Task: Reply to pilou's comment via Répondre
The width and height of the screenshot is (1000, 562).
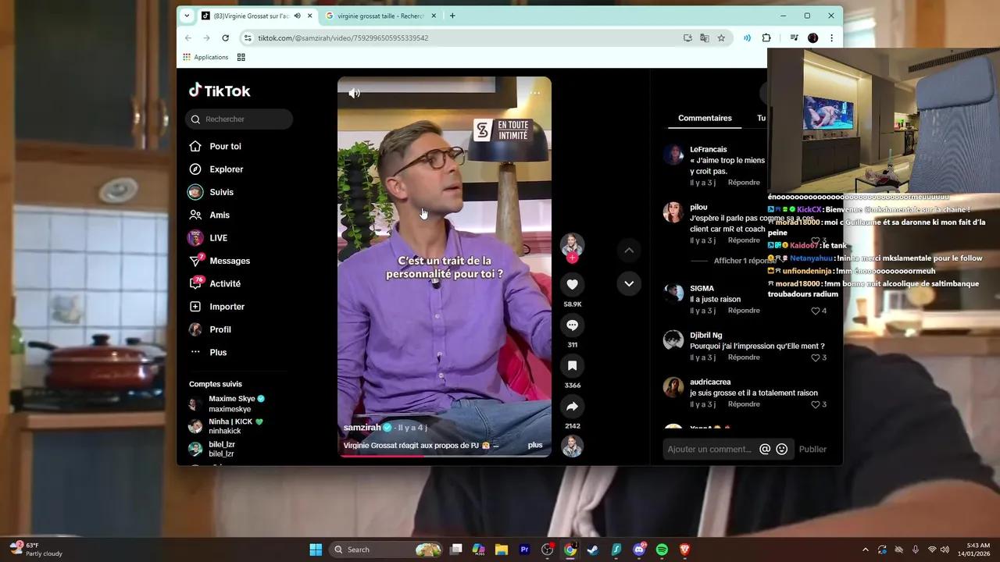Action: pos(744,240)
